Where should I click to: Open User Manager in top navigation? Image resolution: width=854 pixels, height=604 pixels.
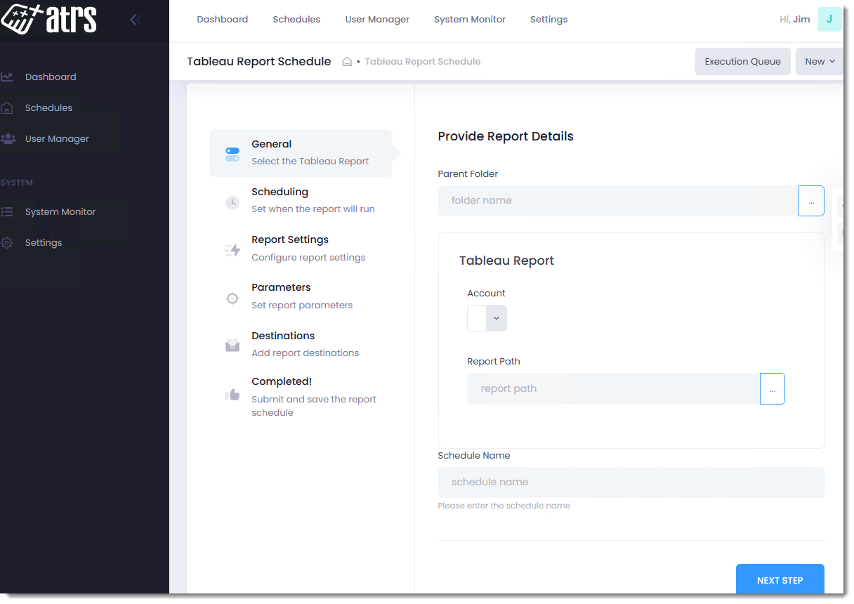coord(377,20)
